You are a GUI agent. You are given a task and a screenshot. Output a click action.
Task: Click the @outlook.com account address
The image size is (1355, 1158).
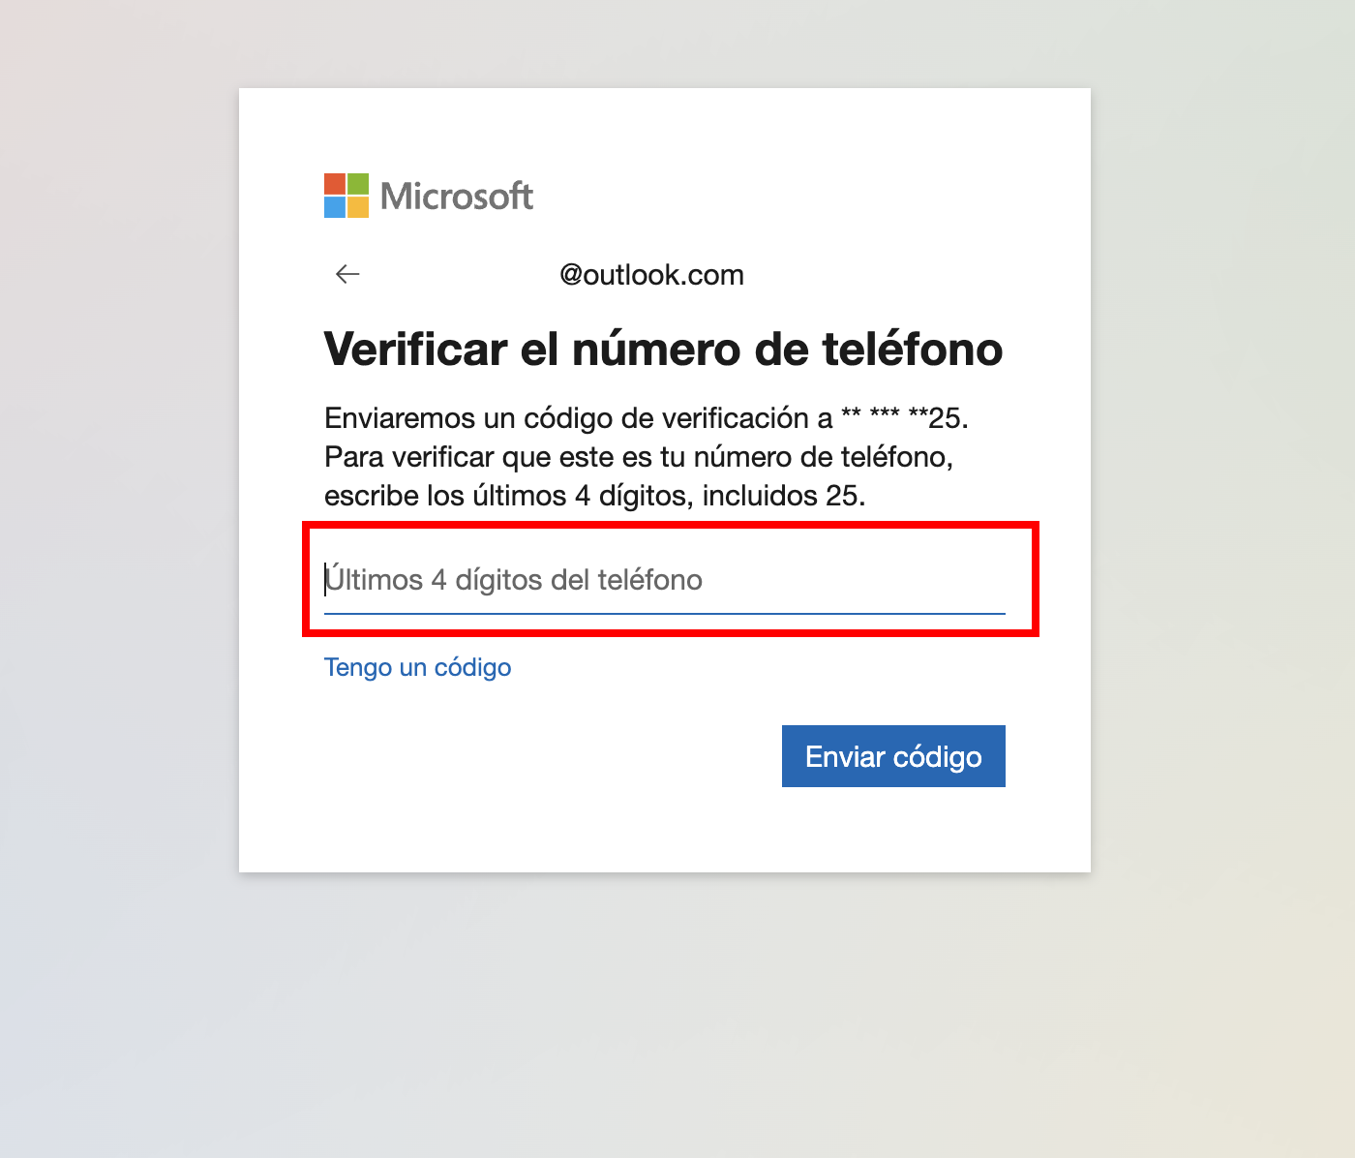(651, 275)
